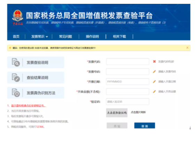This screenshot has width=196, height=143.
Task: Click the captcha image 点击获取验证码
Action: [117, 113]
